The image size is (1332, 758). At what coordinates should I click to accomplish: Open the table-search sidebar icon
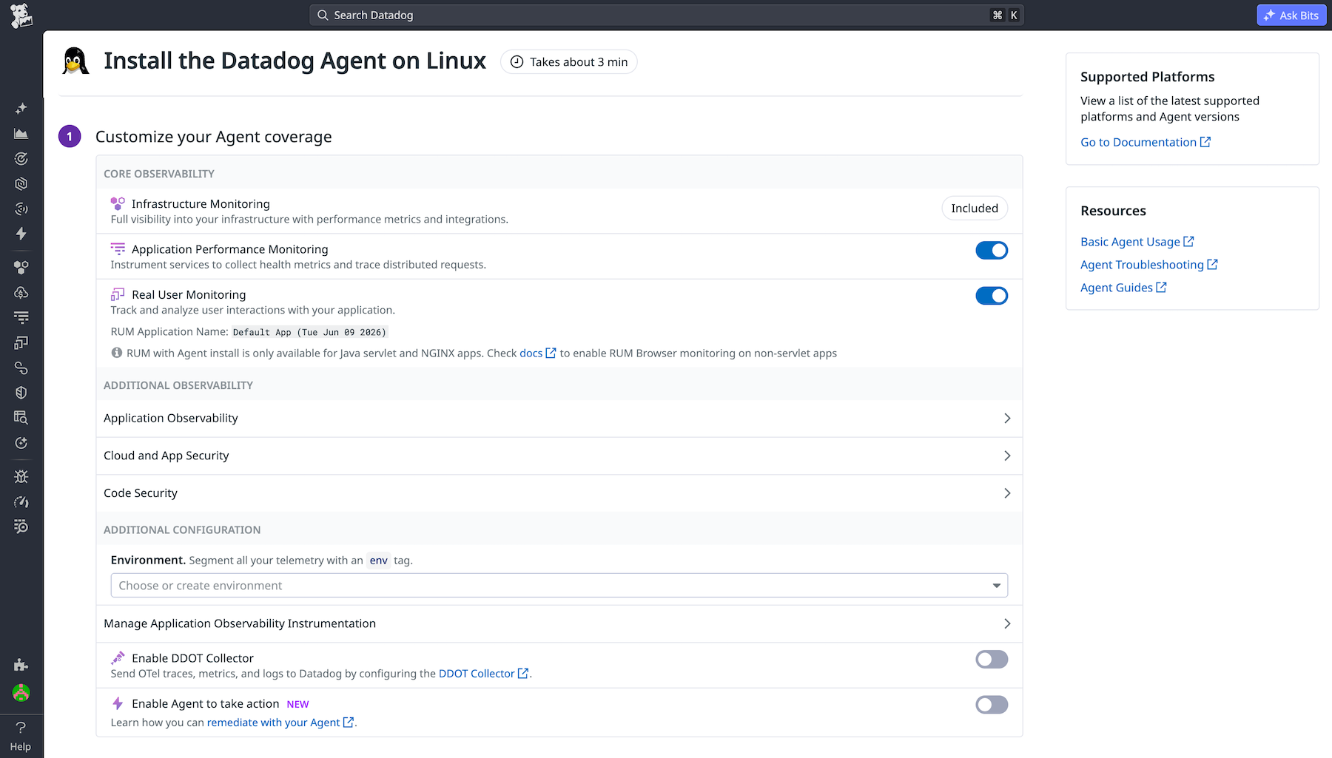[21, 418]
